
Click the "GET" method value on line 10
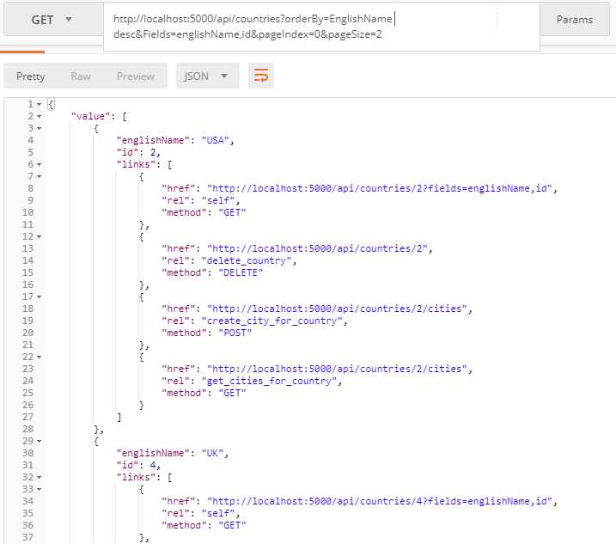(x=232, y=212)
